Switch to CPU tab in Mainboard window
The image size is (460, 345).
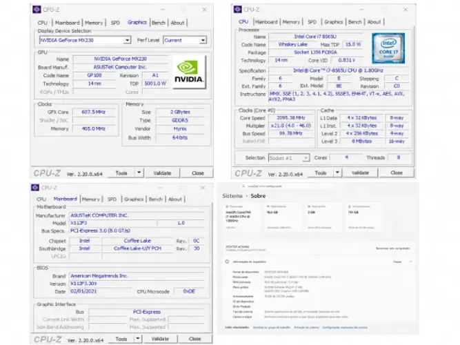pos(41,199)
